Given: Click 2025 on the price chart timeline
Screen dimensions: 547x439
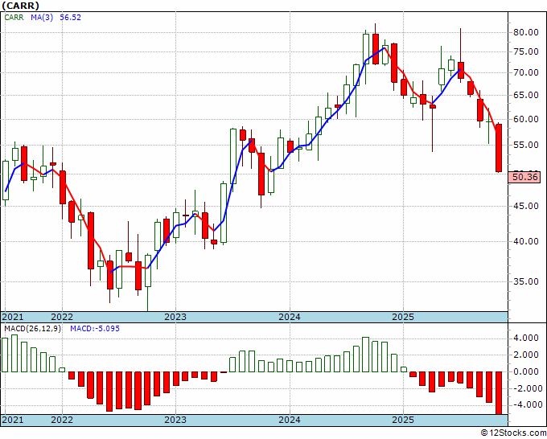Looking at the screenshot, I should (x=403, y=317).
